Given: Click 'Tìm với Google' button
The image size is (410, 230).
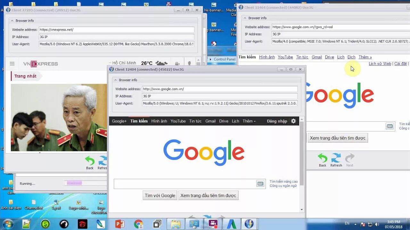Looking at the screenshot, I should (x=160, y=195).
